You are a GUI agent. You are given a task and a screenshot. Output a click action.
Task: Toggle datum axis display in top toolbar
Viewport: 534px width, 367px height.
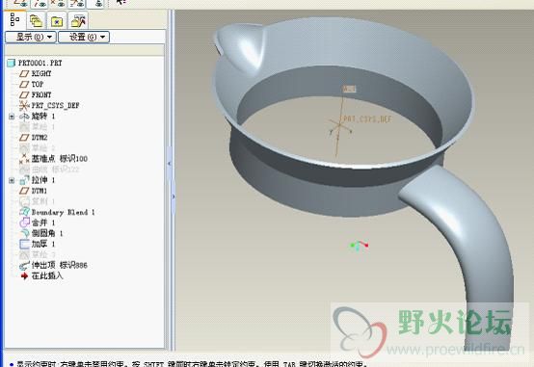(40, 3)
